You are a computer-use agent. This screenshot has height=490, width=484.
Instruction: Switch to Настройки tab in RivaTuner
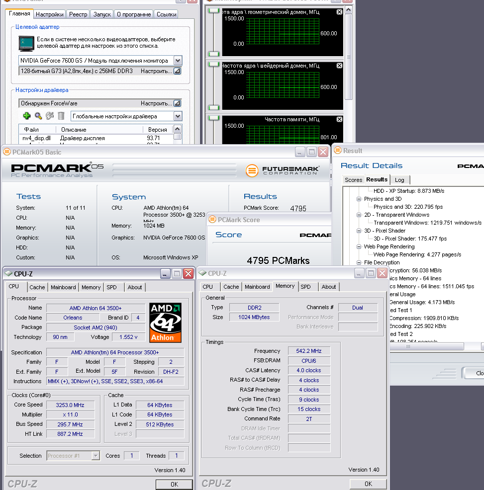click(49, 14)
